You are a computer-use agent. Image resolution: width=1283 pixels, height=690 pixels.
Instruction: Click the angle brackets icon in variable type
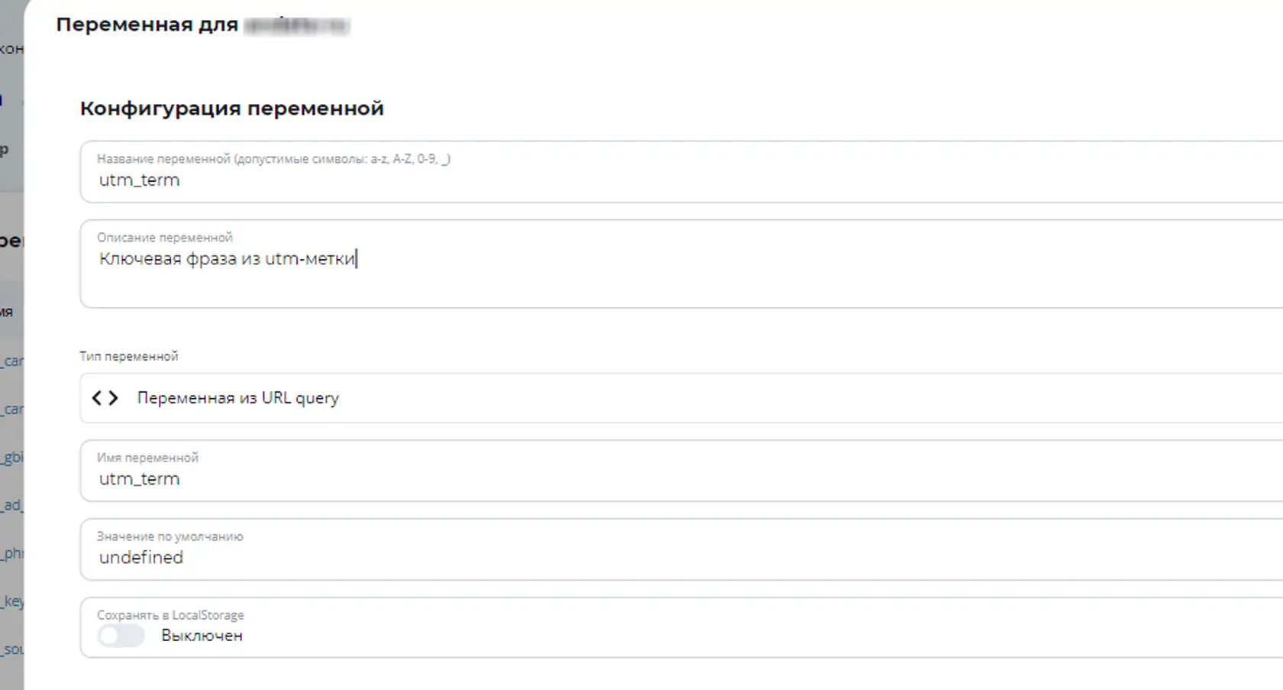tap(105, 398)
